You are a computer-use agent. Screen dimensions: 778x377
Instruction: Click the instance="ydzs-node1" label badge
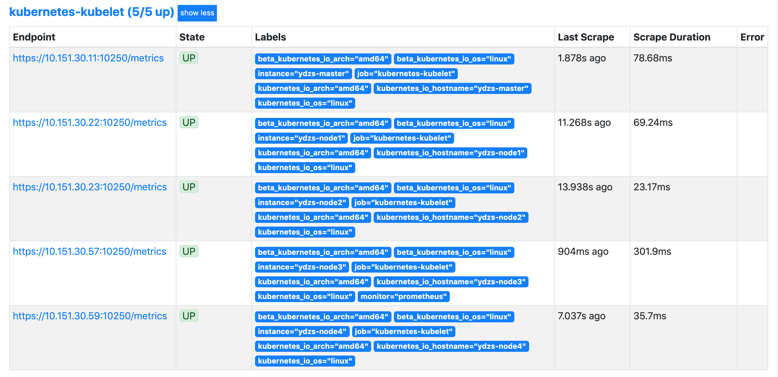point(301,138)
